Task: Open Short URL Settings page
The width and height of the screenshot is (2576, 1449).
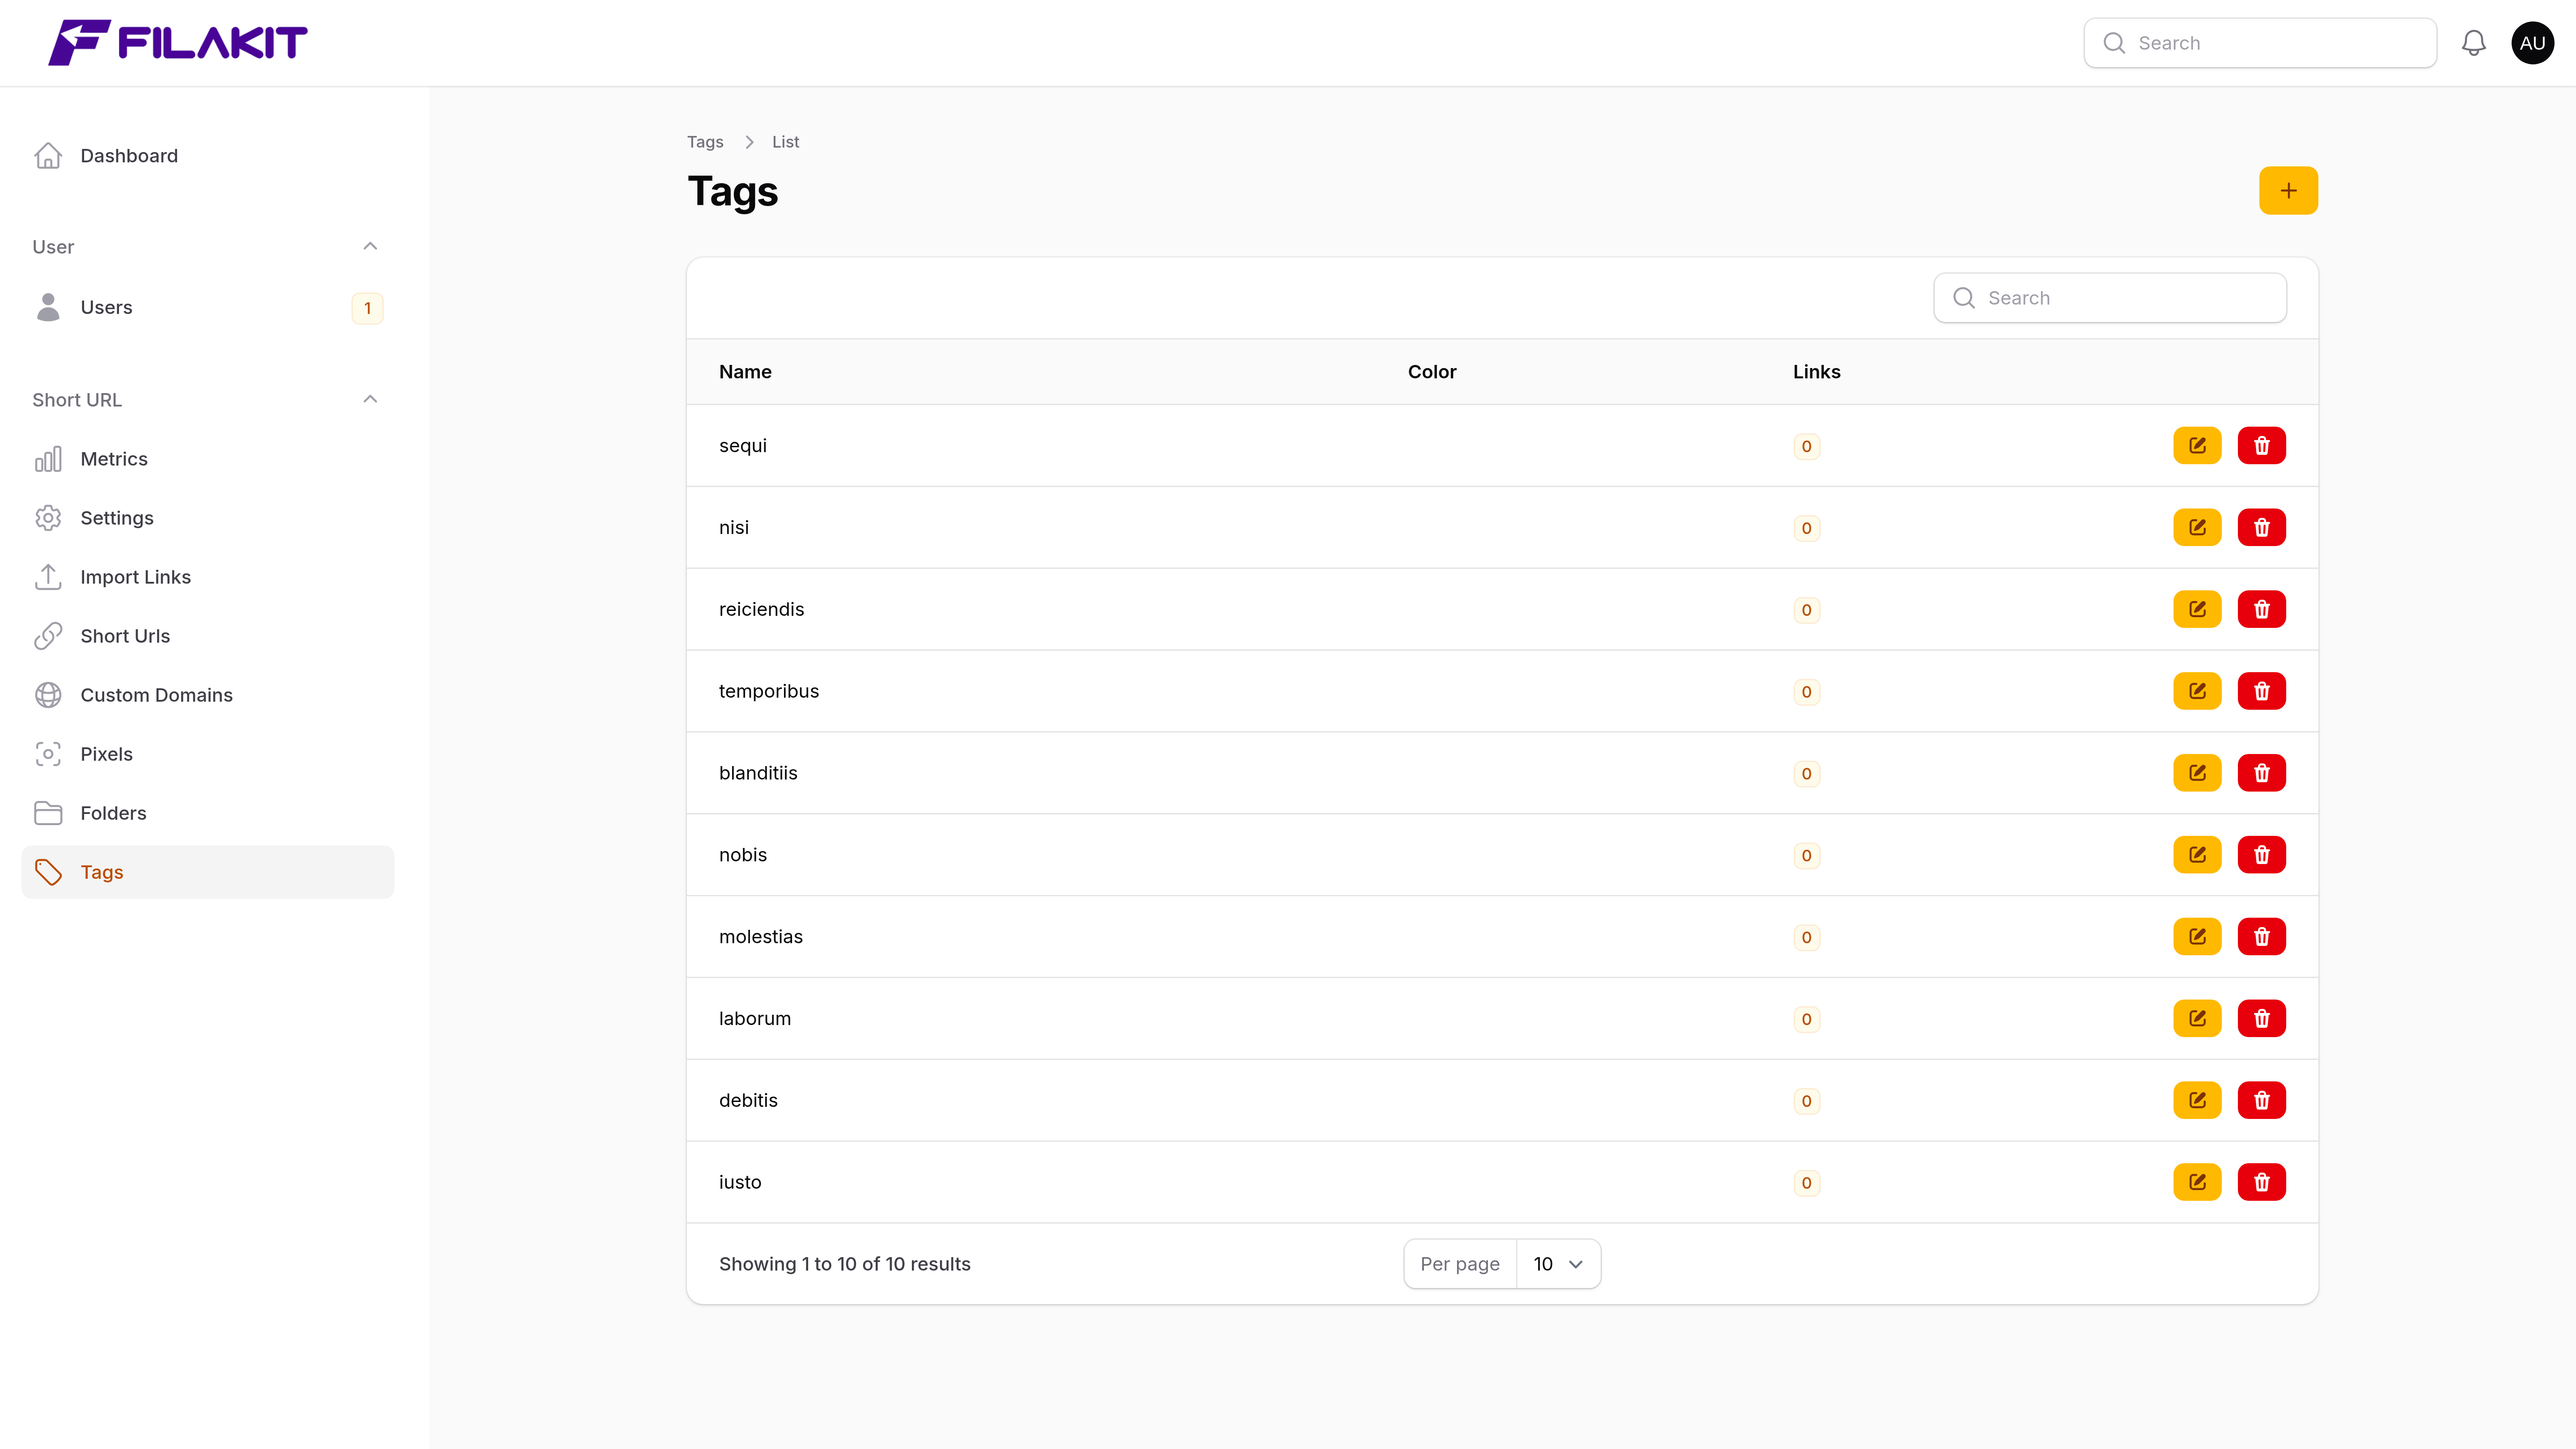Action: point(207,518)
